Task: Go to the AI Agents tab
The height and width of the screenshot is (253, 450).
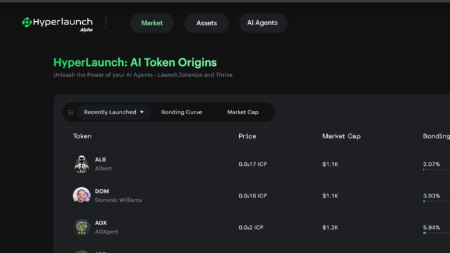Action: pyautogui.click(x=262, y=23)
